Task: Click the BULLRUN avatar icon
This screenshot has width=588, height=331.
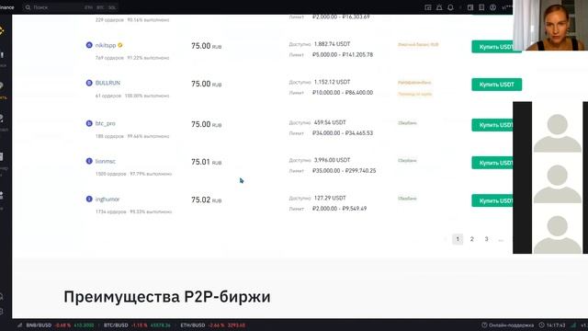Action: [x=89, y=83]
